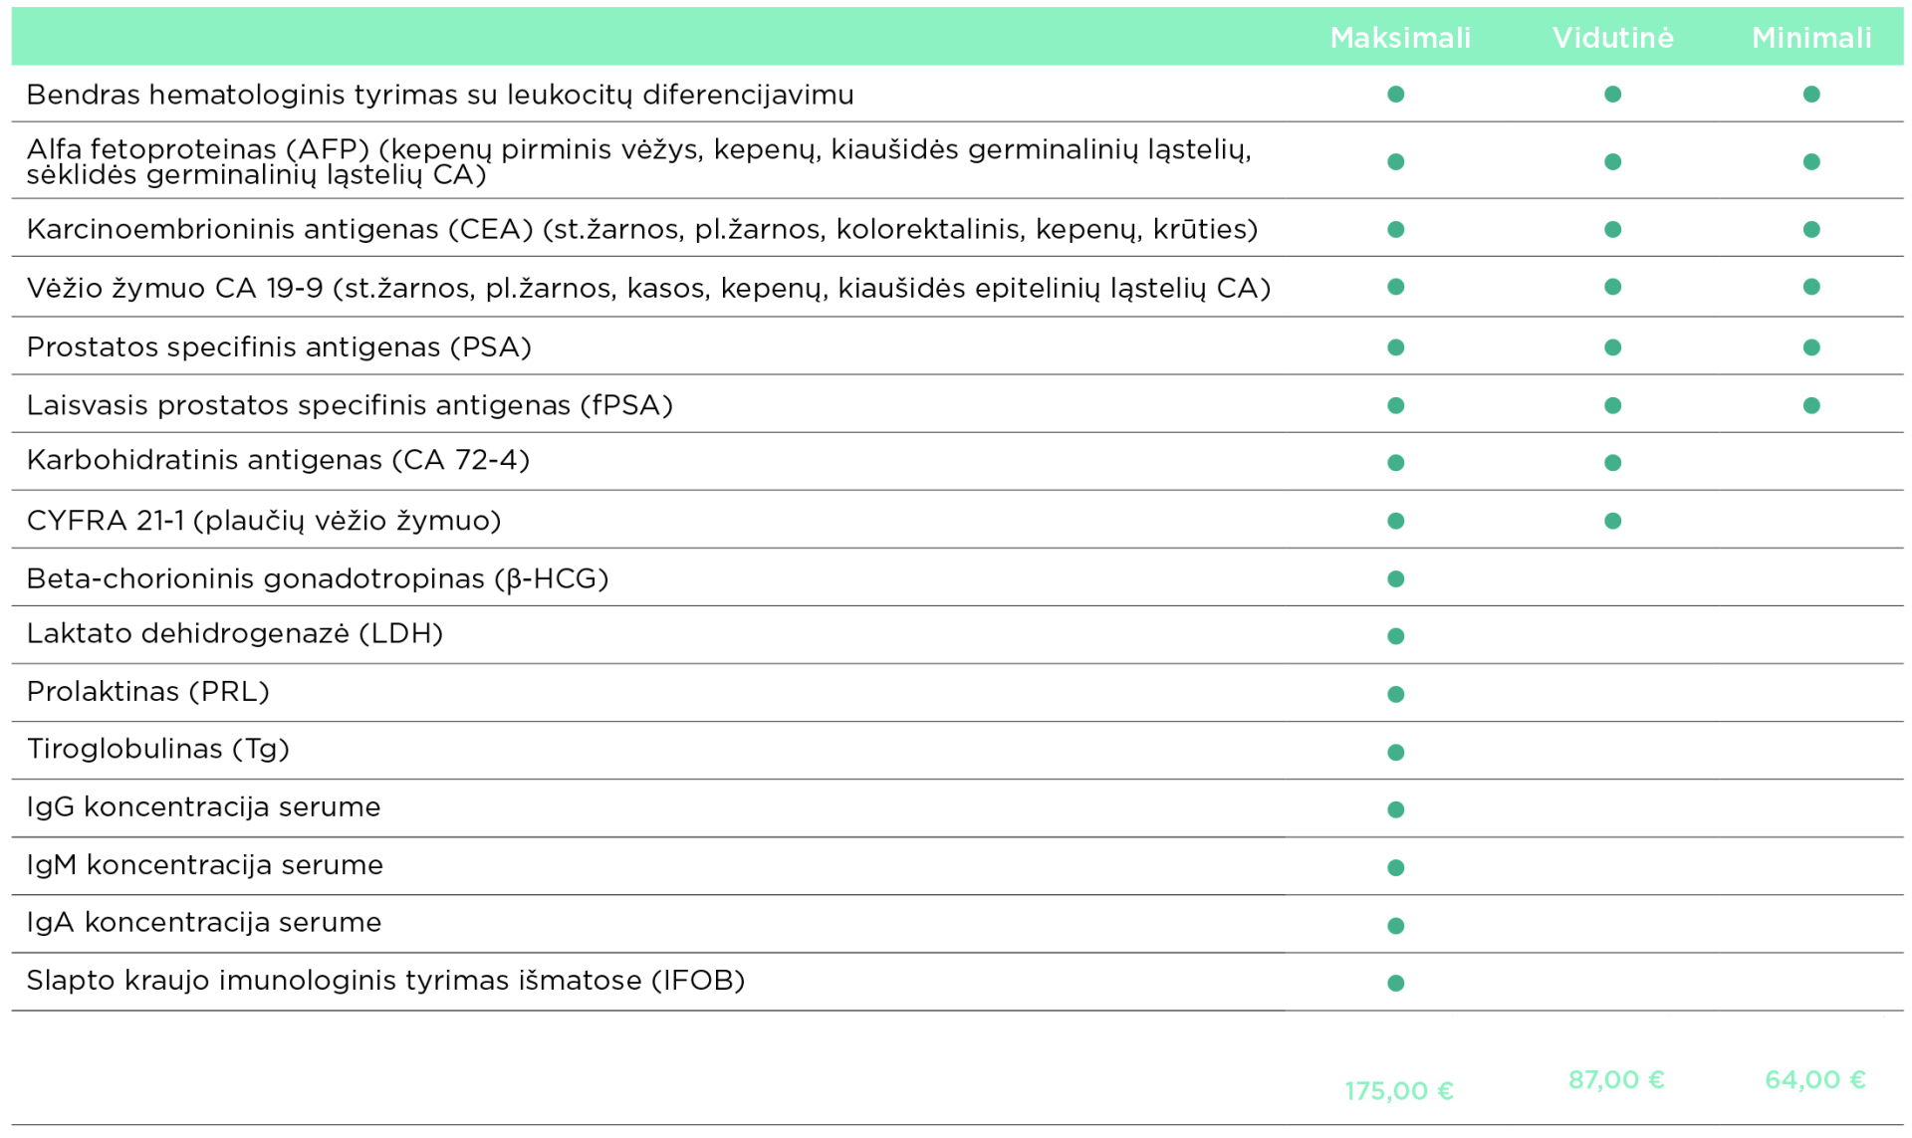Select Karcinoembrioninis antigenas (CEA) row text
The image size is (1912, 1138).
tap(642, 229)
